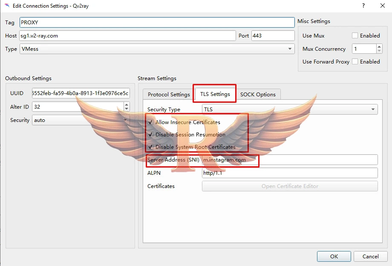
Task: Click the Host input field
Action: [x=127, y=36]
